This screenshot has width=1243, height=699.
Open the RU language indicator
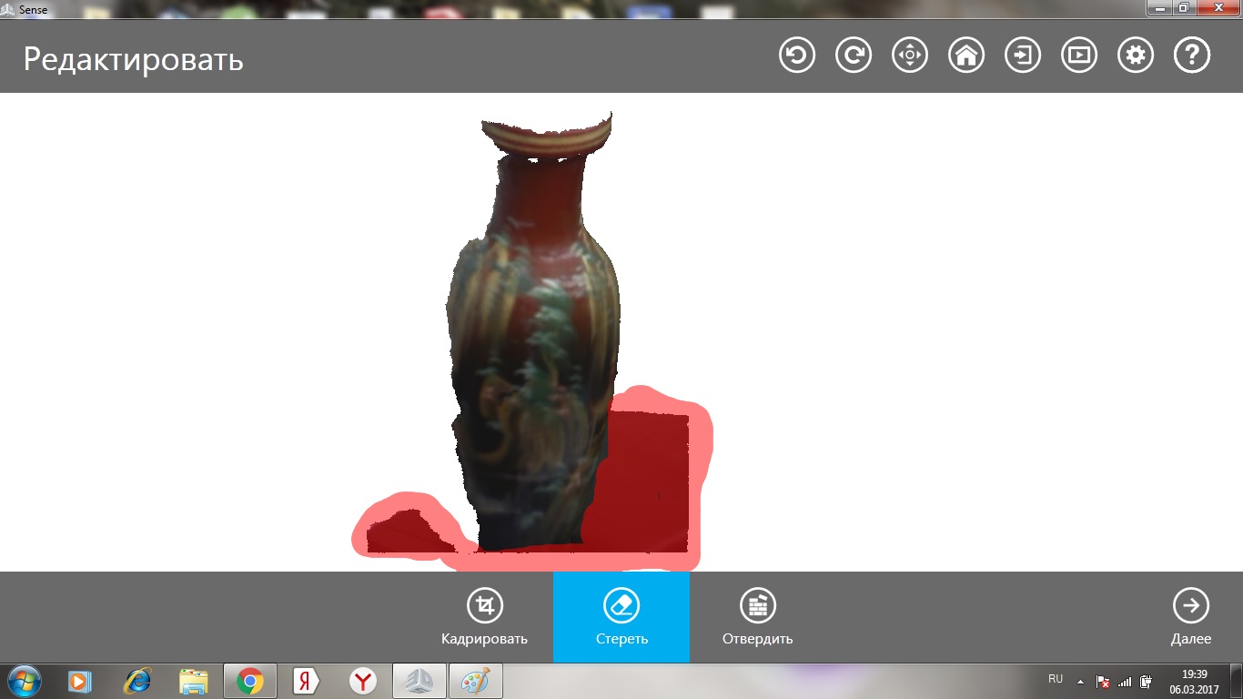click(1056, 679)
